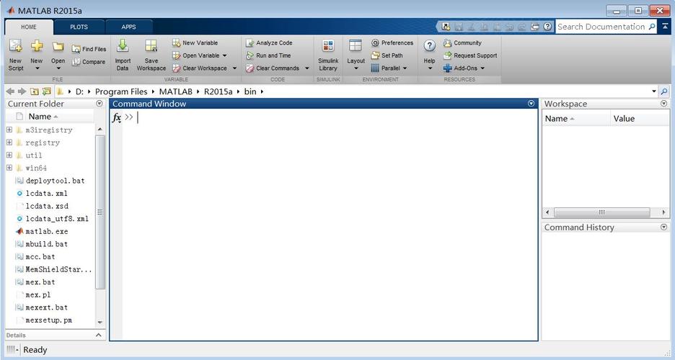
Task: Open Command History panel actions menu
Action: click(663, 228)
